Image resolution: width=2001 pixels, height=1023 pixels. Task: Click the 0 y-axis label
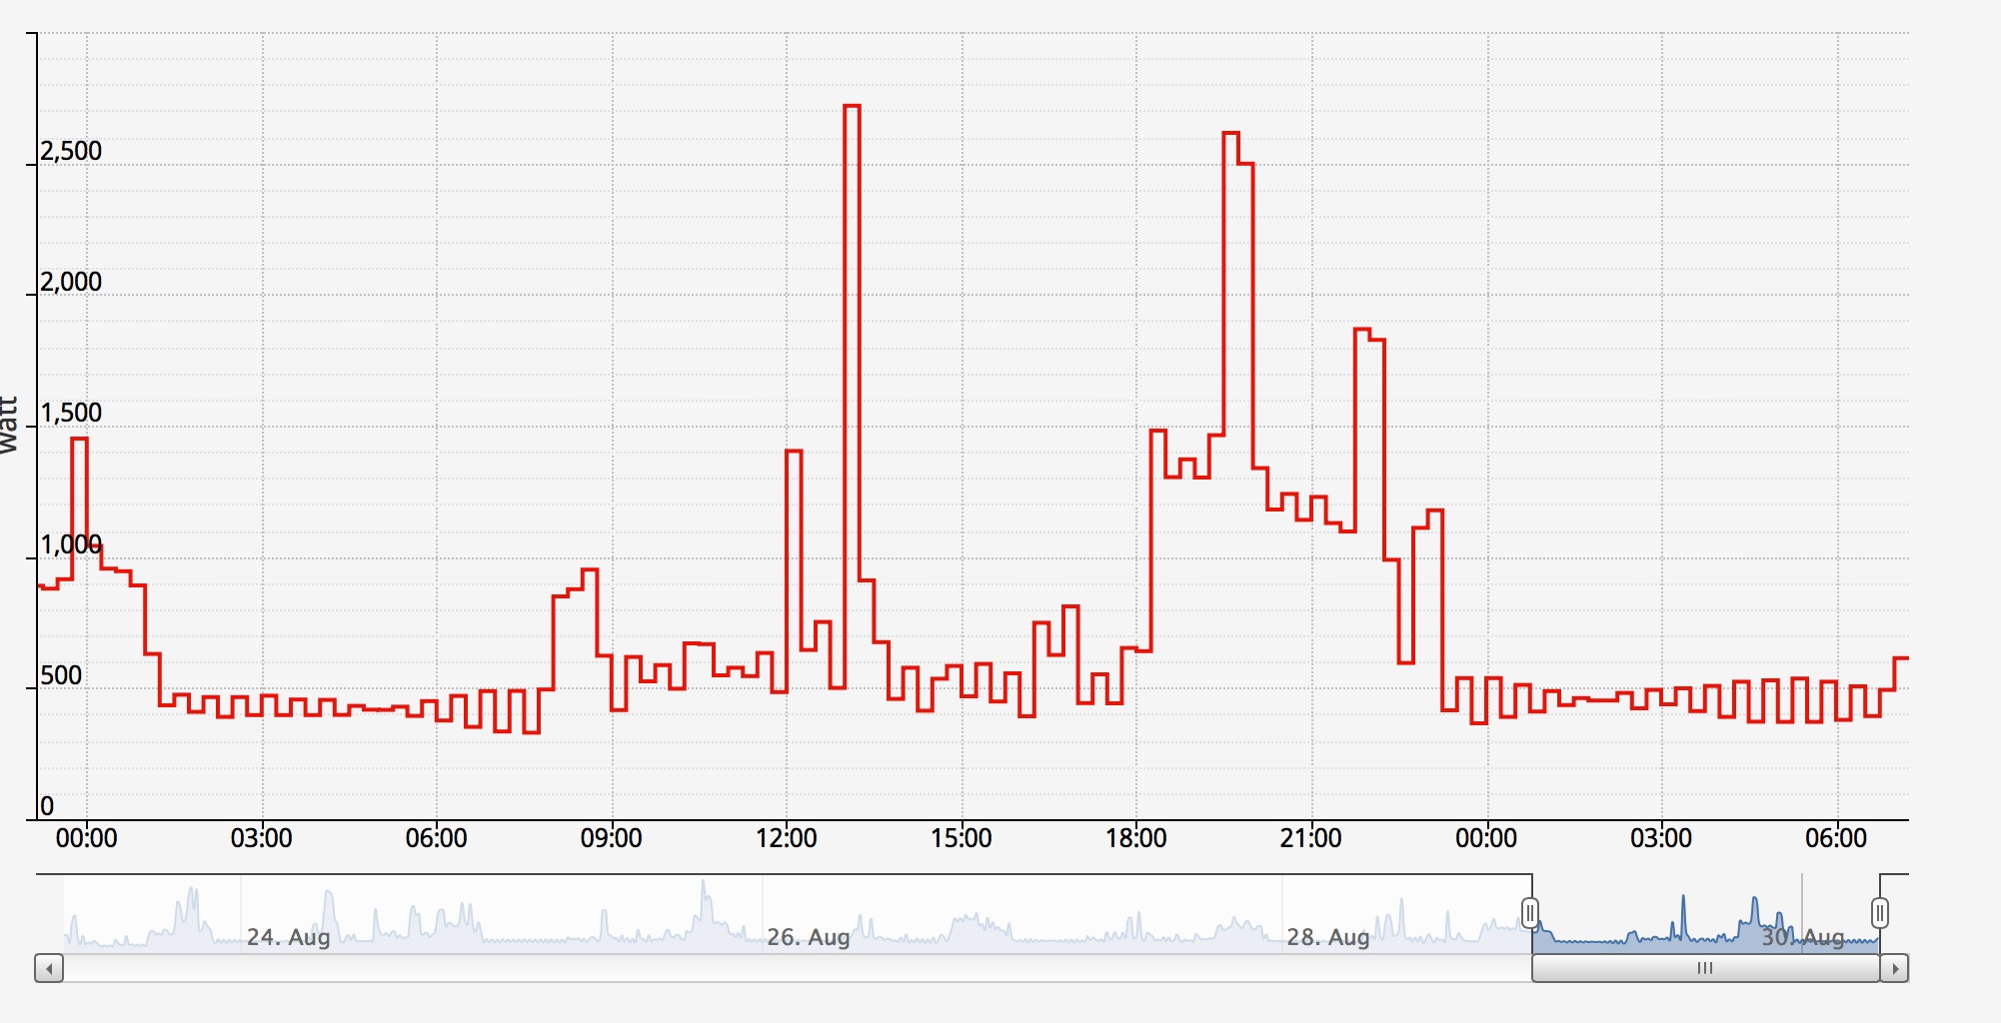click(47, 806)
